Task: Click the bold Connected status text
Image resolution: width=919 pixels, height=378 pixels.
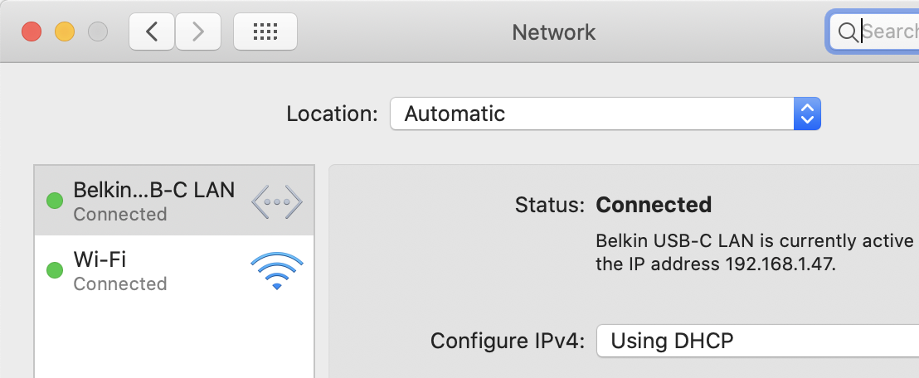Action: (654, 205)
